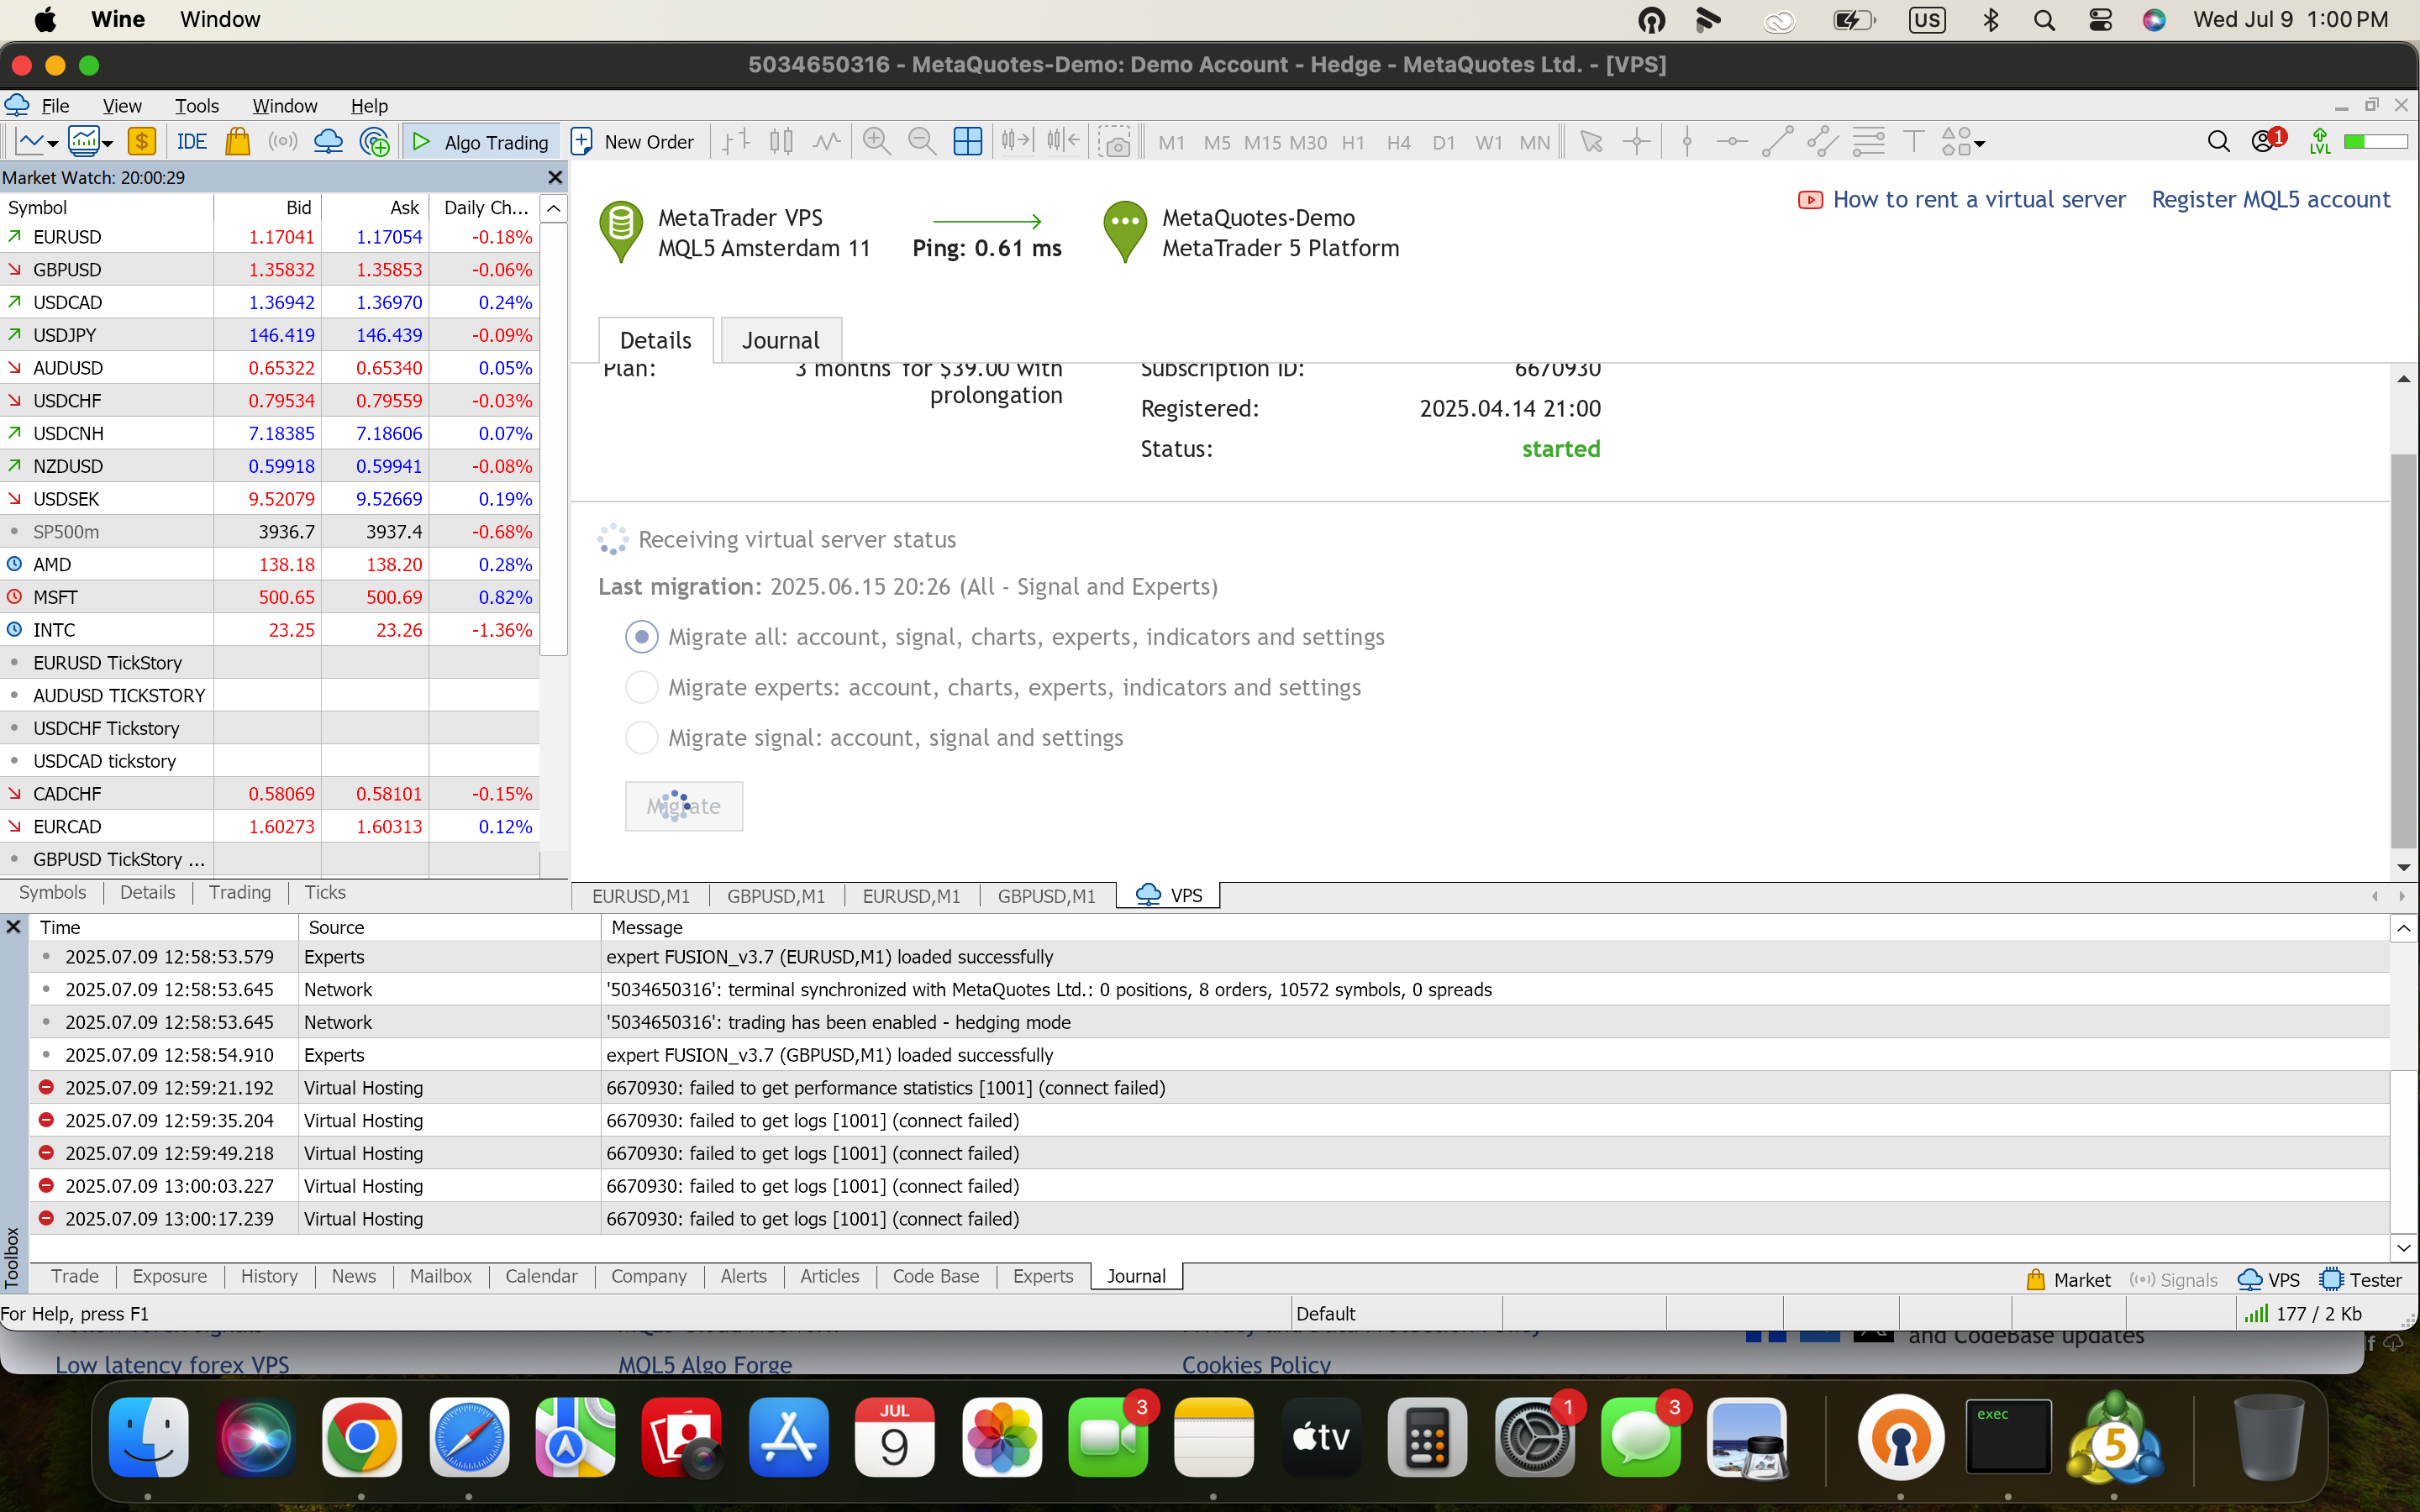The height and width of the screenshot is (1512, 2420).
Task: Select the Fibonacci retracement tool
Action: tap(1868, 142)
